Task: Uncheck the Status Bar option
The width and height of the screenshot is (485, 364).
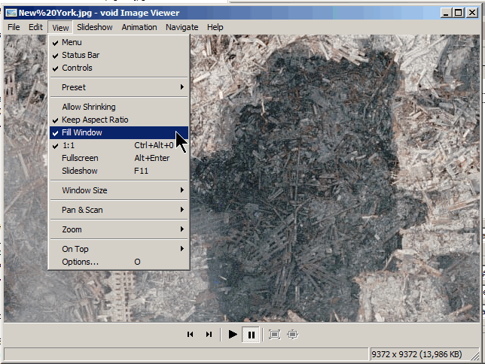Action: point(80,55)
